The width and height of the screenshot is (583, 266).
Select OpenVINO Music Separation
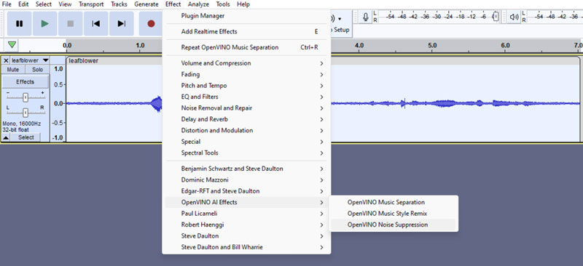[x=394, y=202]
